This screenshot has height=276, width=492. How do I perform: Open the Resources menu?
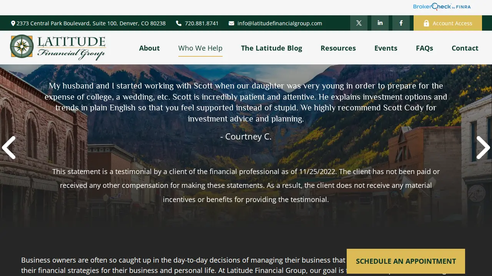[x=338, y=48]
